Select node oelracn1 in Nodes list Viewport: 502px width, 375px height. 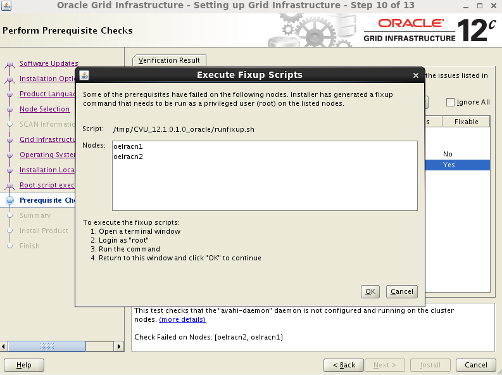pos(265,147)
